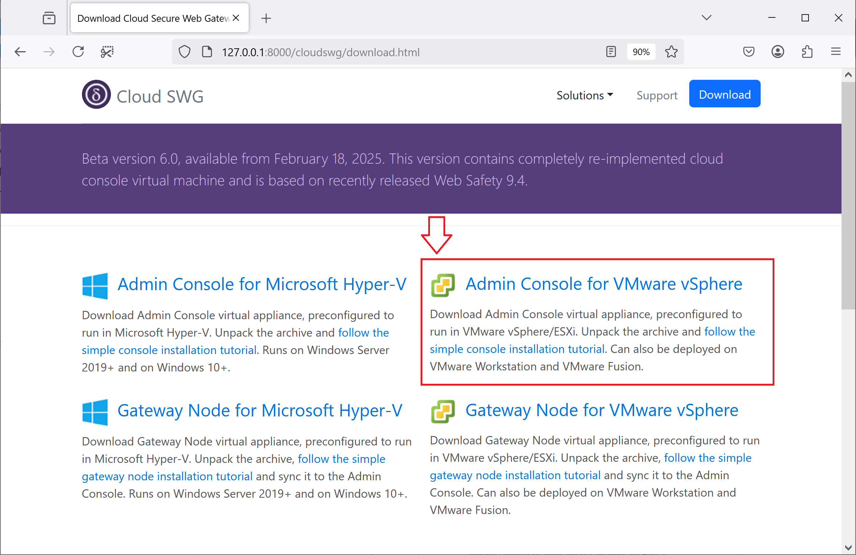Click the Support menu item
856x555 pixels.
658,95
